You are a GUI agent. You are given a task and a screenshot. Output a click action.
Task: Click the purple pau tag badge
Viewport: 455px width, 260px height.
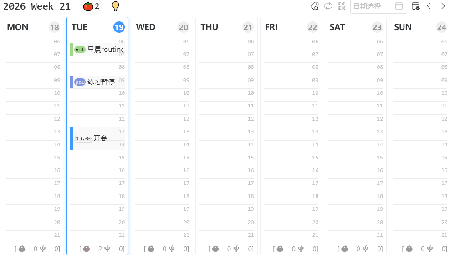[80, 82]
